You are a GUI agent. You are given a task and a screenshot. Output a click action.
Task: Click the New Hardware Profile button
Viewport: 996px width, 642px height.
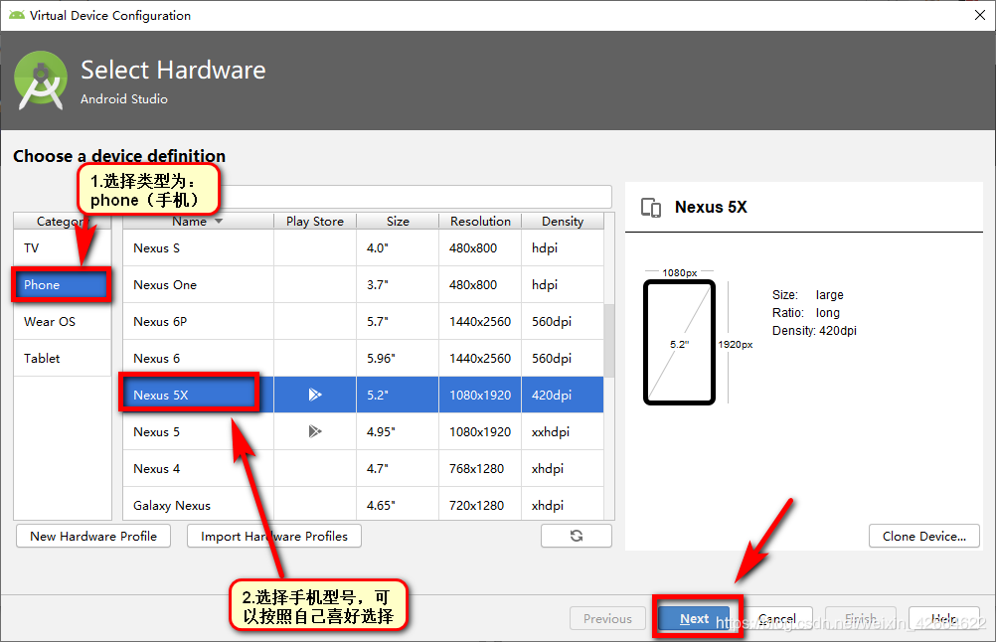pyautogui.click(x=93, y=536)
